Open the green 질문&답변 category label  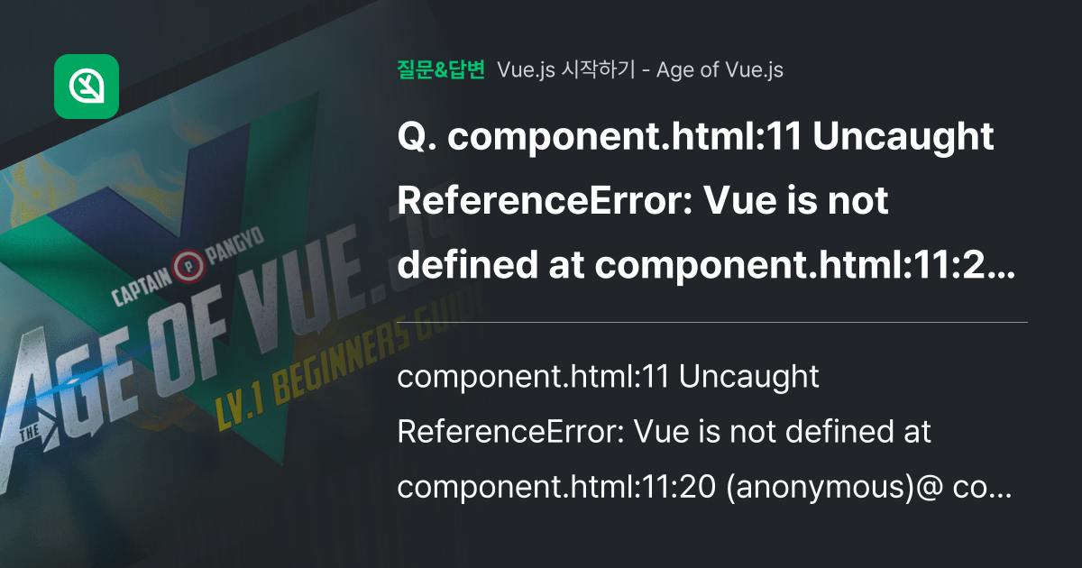point(441,70)
